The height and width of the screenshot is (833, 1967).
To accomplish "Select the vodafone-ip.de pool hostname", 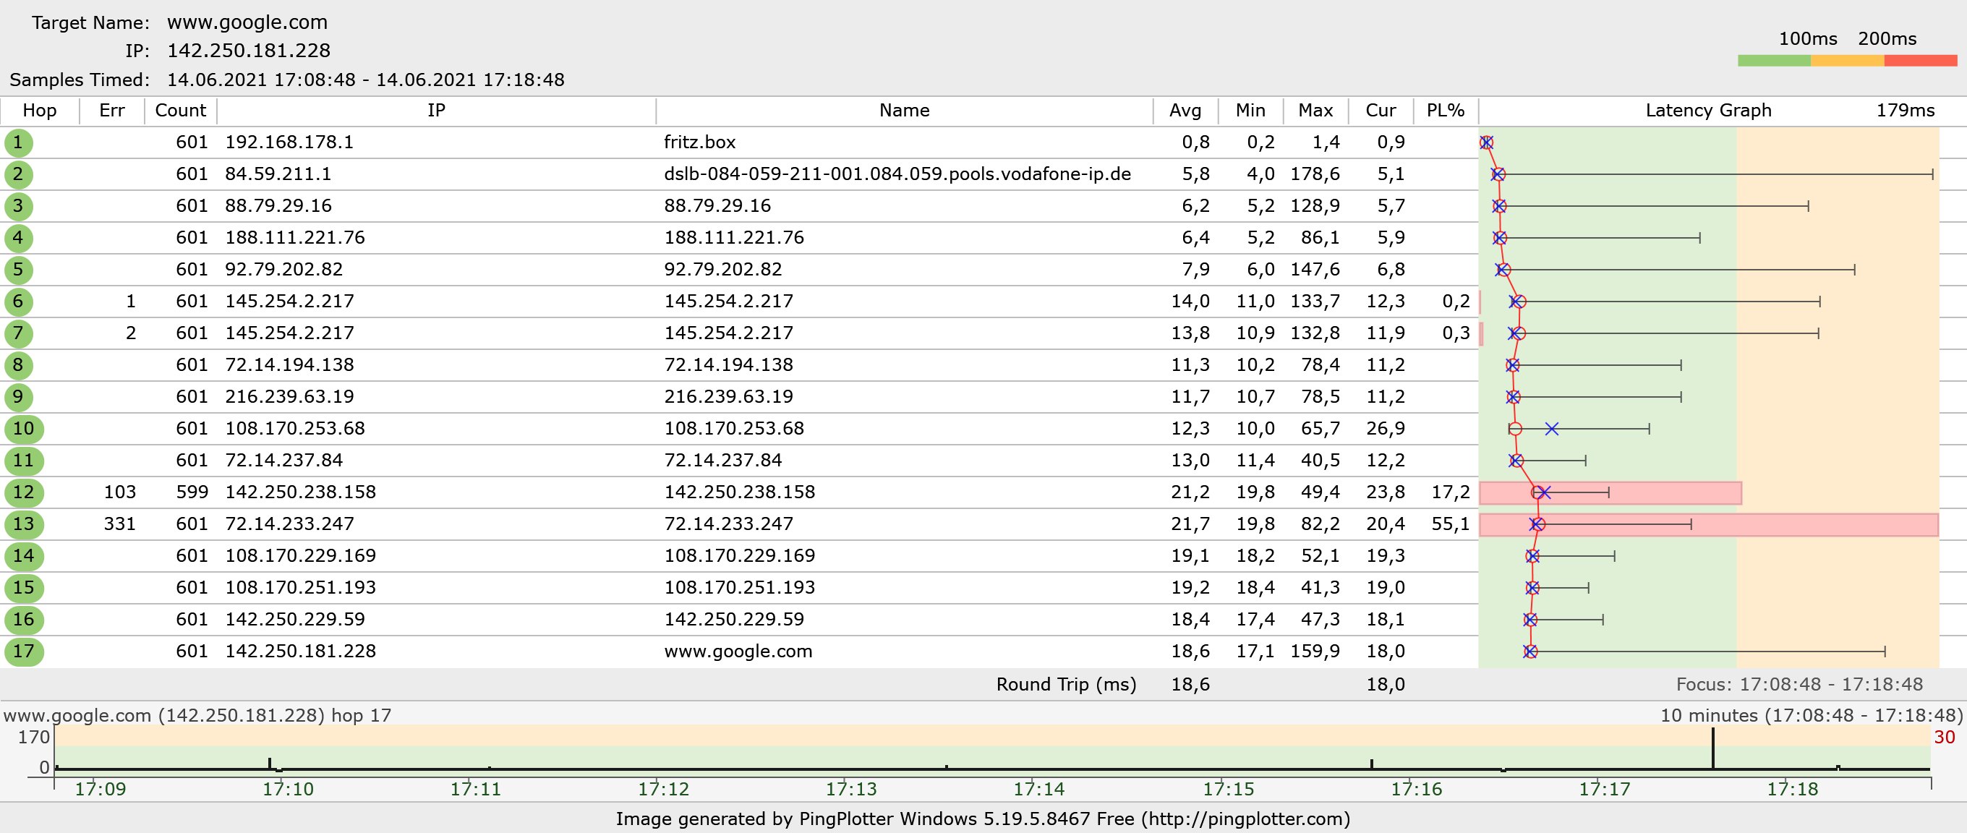I will (x=897, y=174).
